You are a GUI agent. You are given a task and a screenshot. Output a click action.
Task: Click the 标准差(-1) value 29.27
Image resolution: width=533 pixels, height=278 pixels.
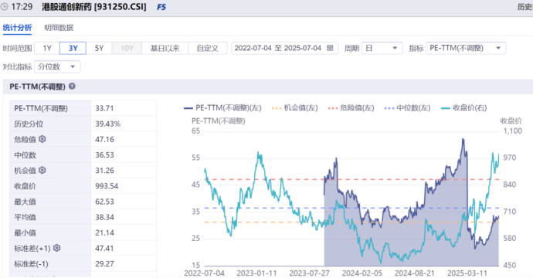pos(105,264)
